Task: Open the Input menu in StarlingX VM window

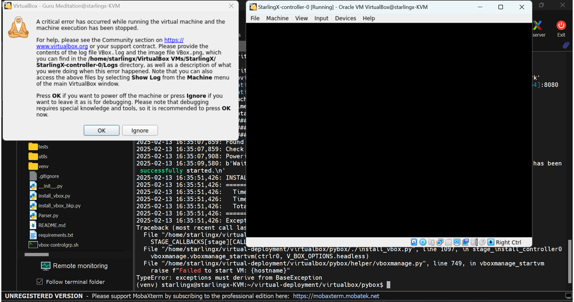Action: [321, 18]
